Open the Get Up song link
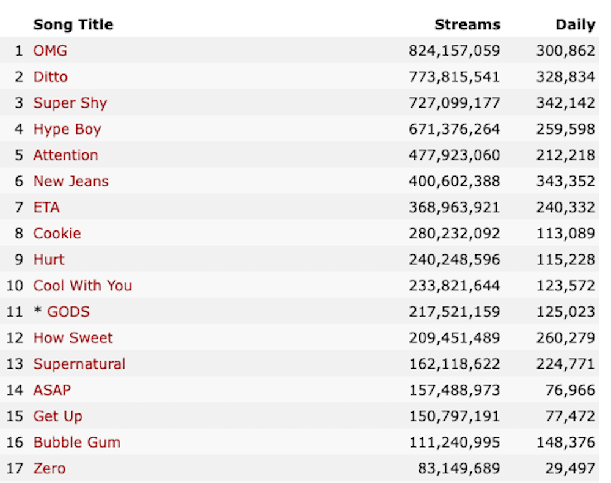This screenshot has height=483, width=611. point(58,417)
